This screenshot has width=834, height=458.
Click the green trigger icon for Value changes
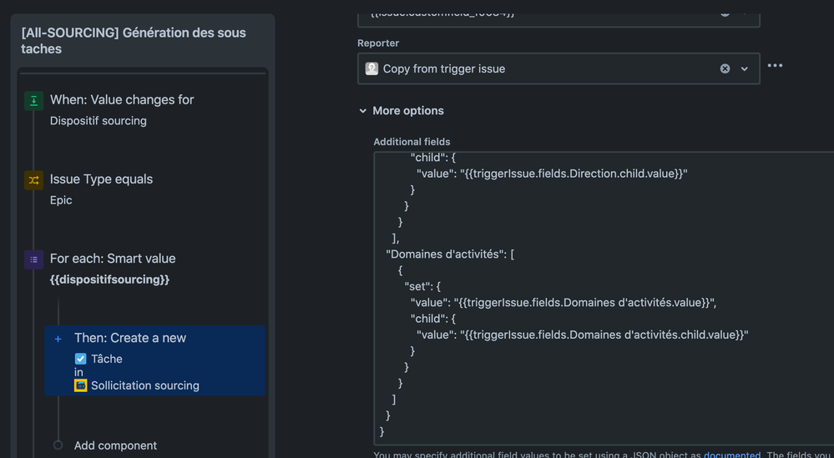pyautogui.click(x=33, y=101)
